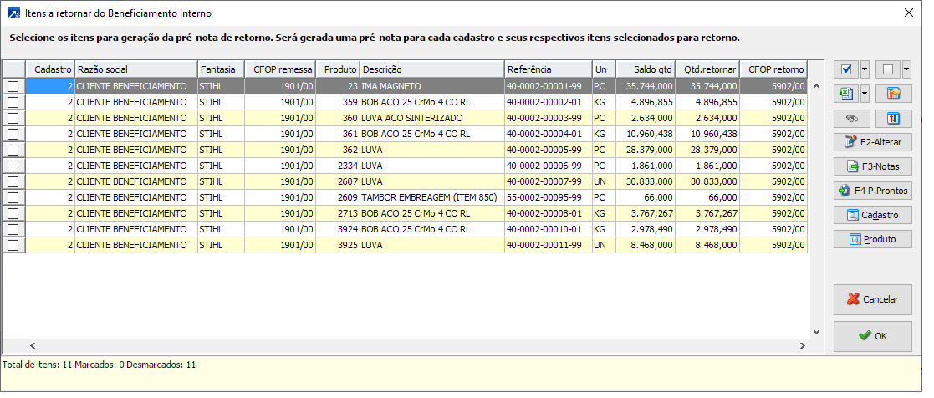The width and height of the screenshot is (934, 398).
Task: Open F3-Notas button
Action: 872,166
